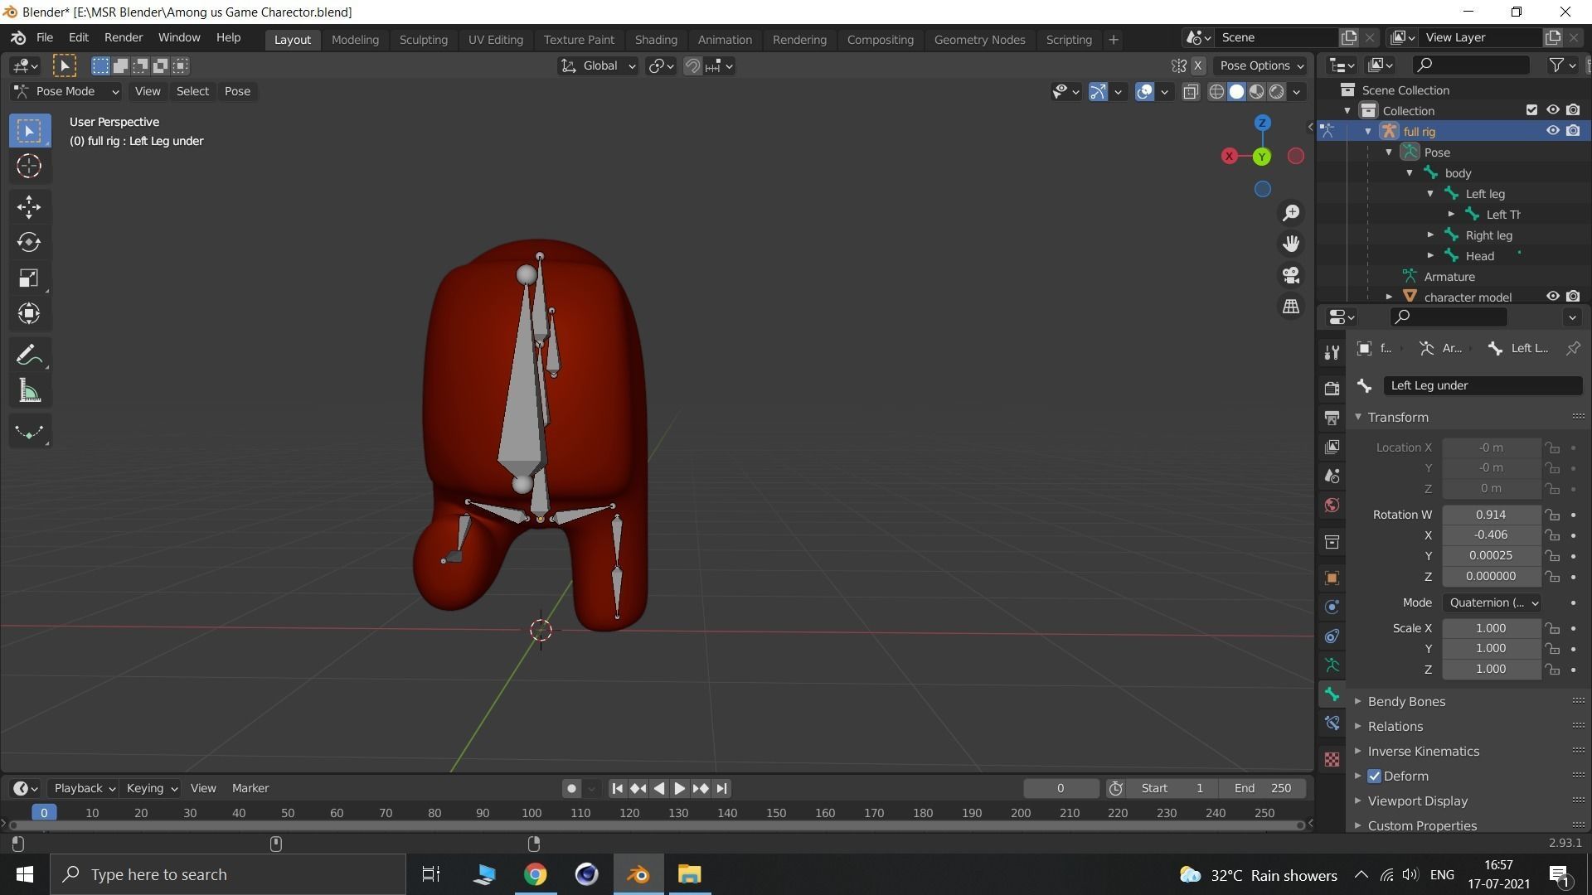Image resolution: width=1592 pixels, height=895 pixels.
Task: Open the Physics properties tab
Action: click(x=1332, y=607)
